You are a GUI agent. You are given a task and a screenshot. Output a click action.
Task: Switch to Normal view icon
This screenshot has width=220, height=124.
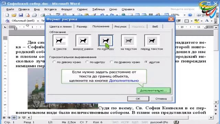(4, 117)
